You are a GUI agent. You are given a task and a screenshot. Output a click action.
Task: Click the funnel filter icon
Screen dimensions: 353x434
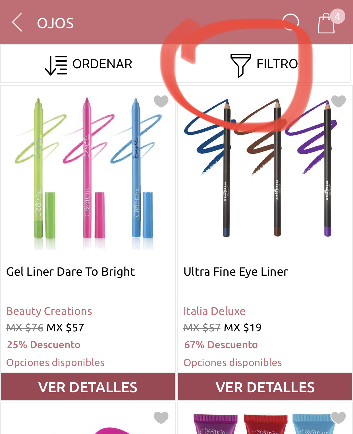coord(240,65)
